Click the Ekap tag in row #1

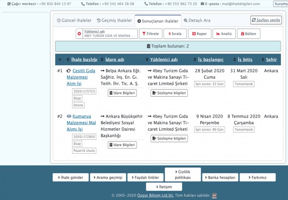(77, 98)
